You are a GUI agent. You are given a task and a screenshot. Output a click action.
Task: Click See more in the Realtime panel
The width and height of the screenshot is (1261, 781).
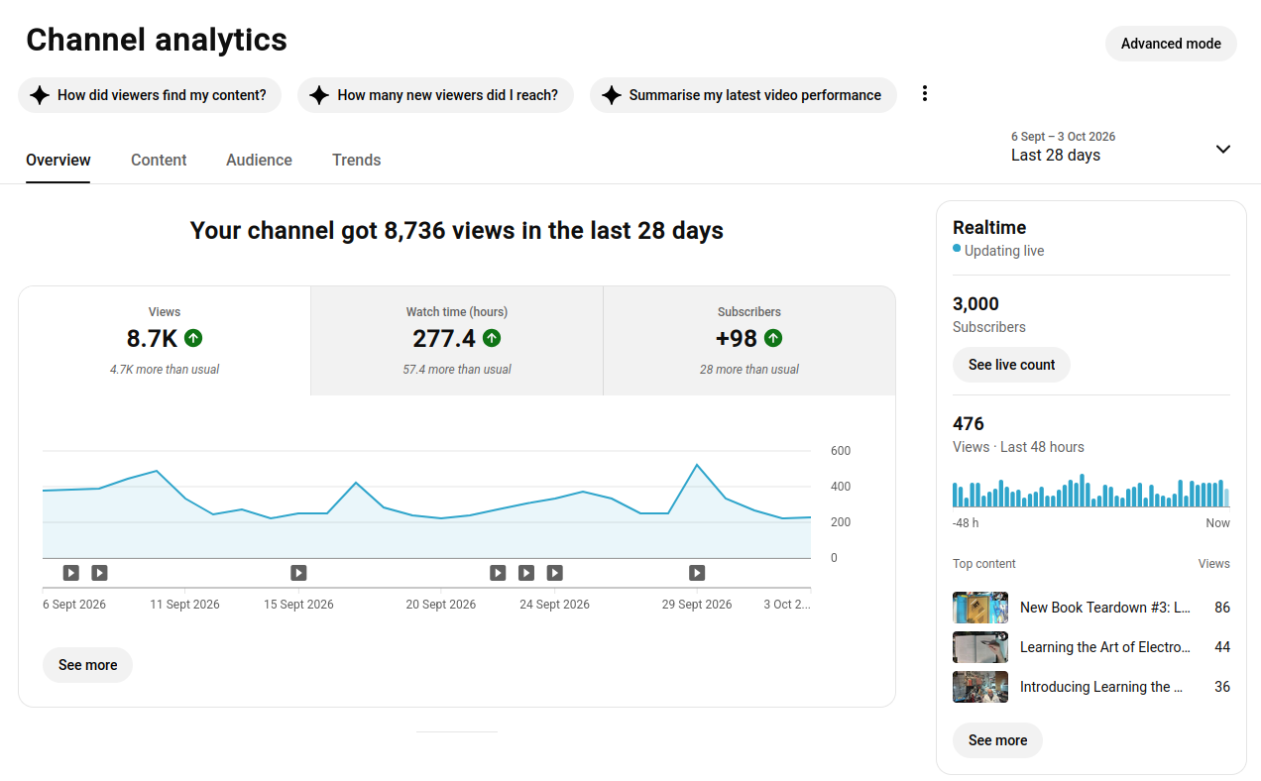pyautogui.click(x=997, y=740)
